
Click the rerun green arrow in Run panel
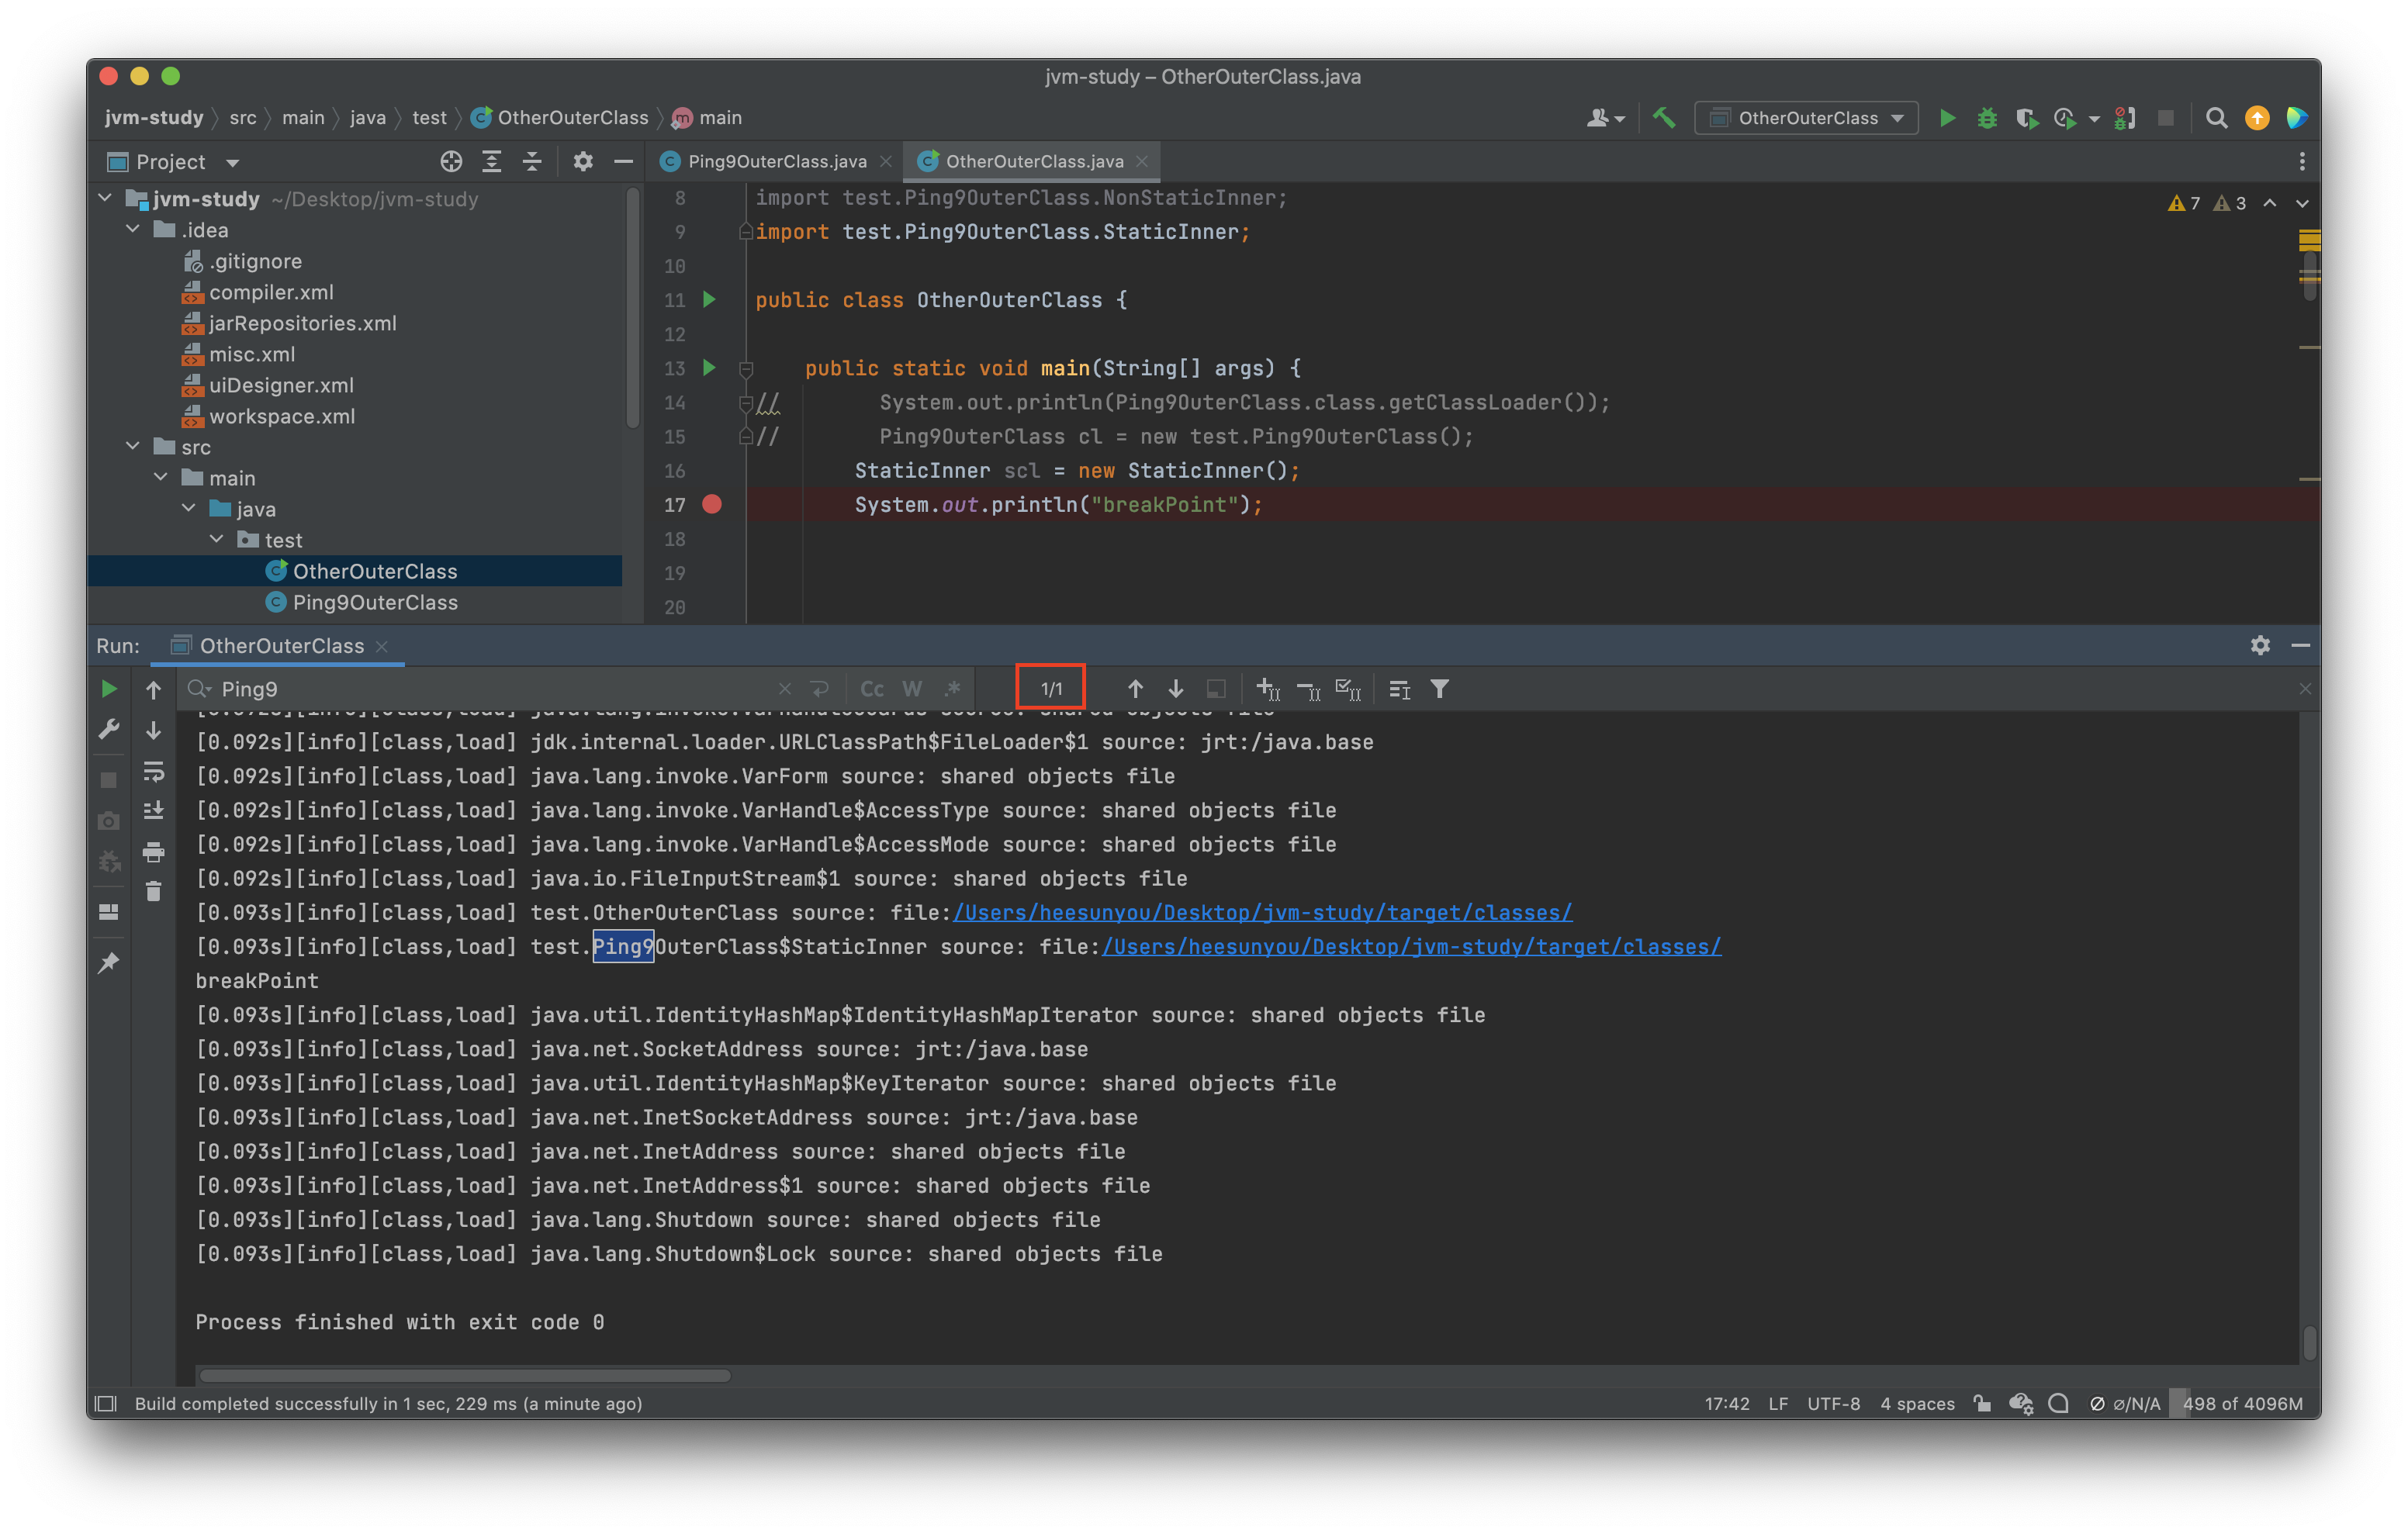[109, 689]
